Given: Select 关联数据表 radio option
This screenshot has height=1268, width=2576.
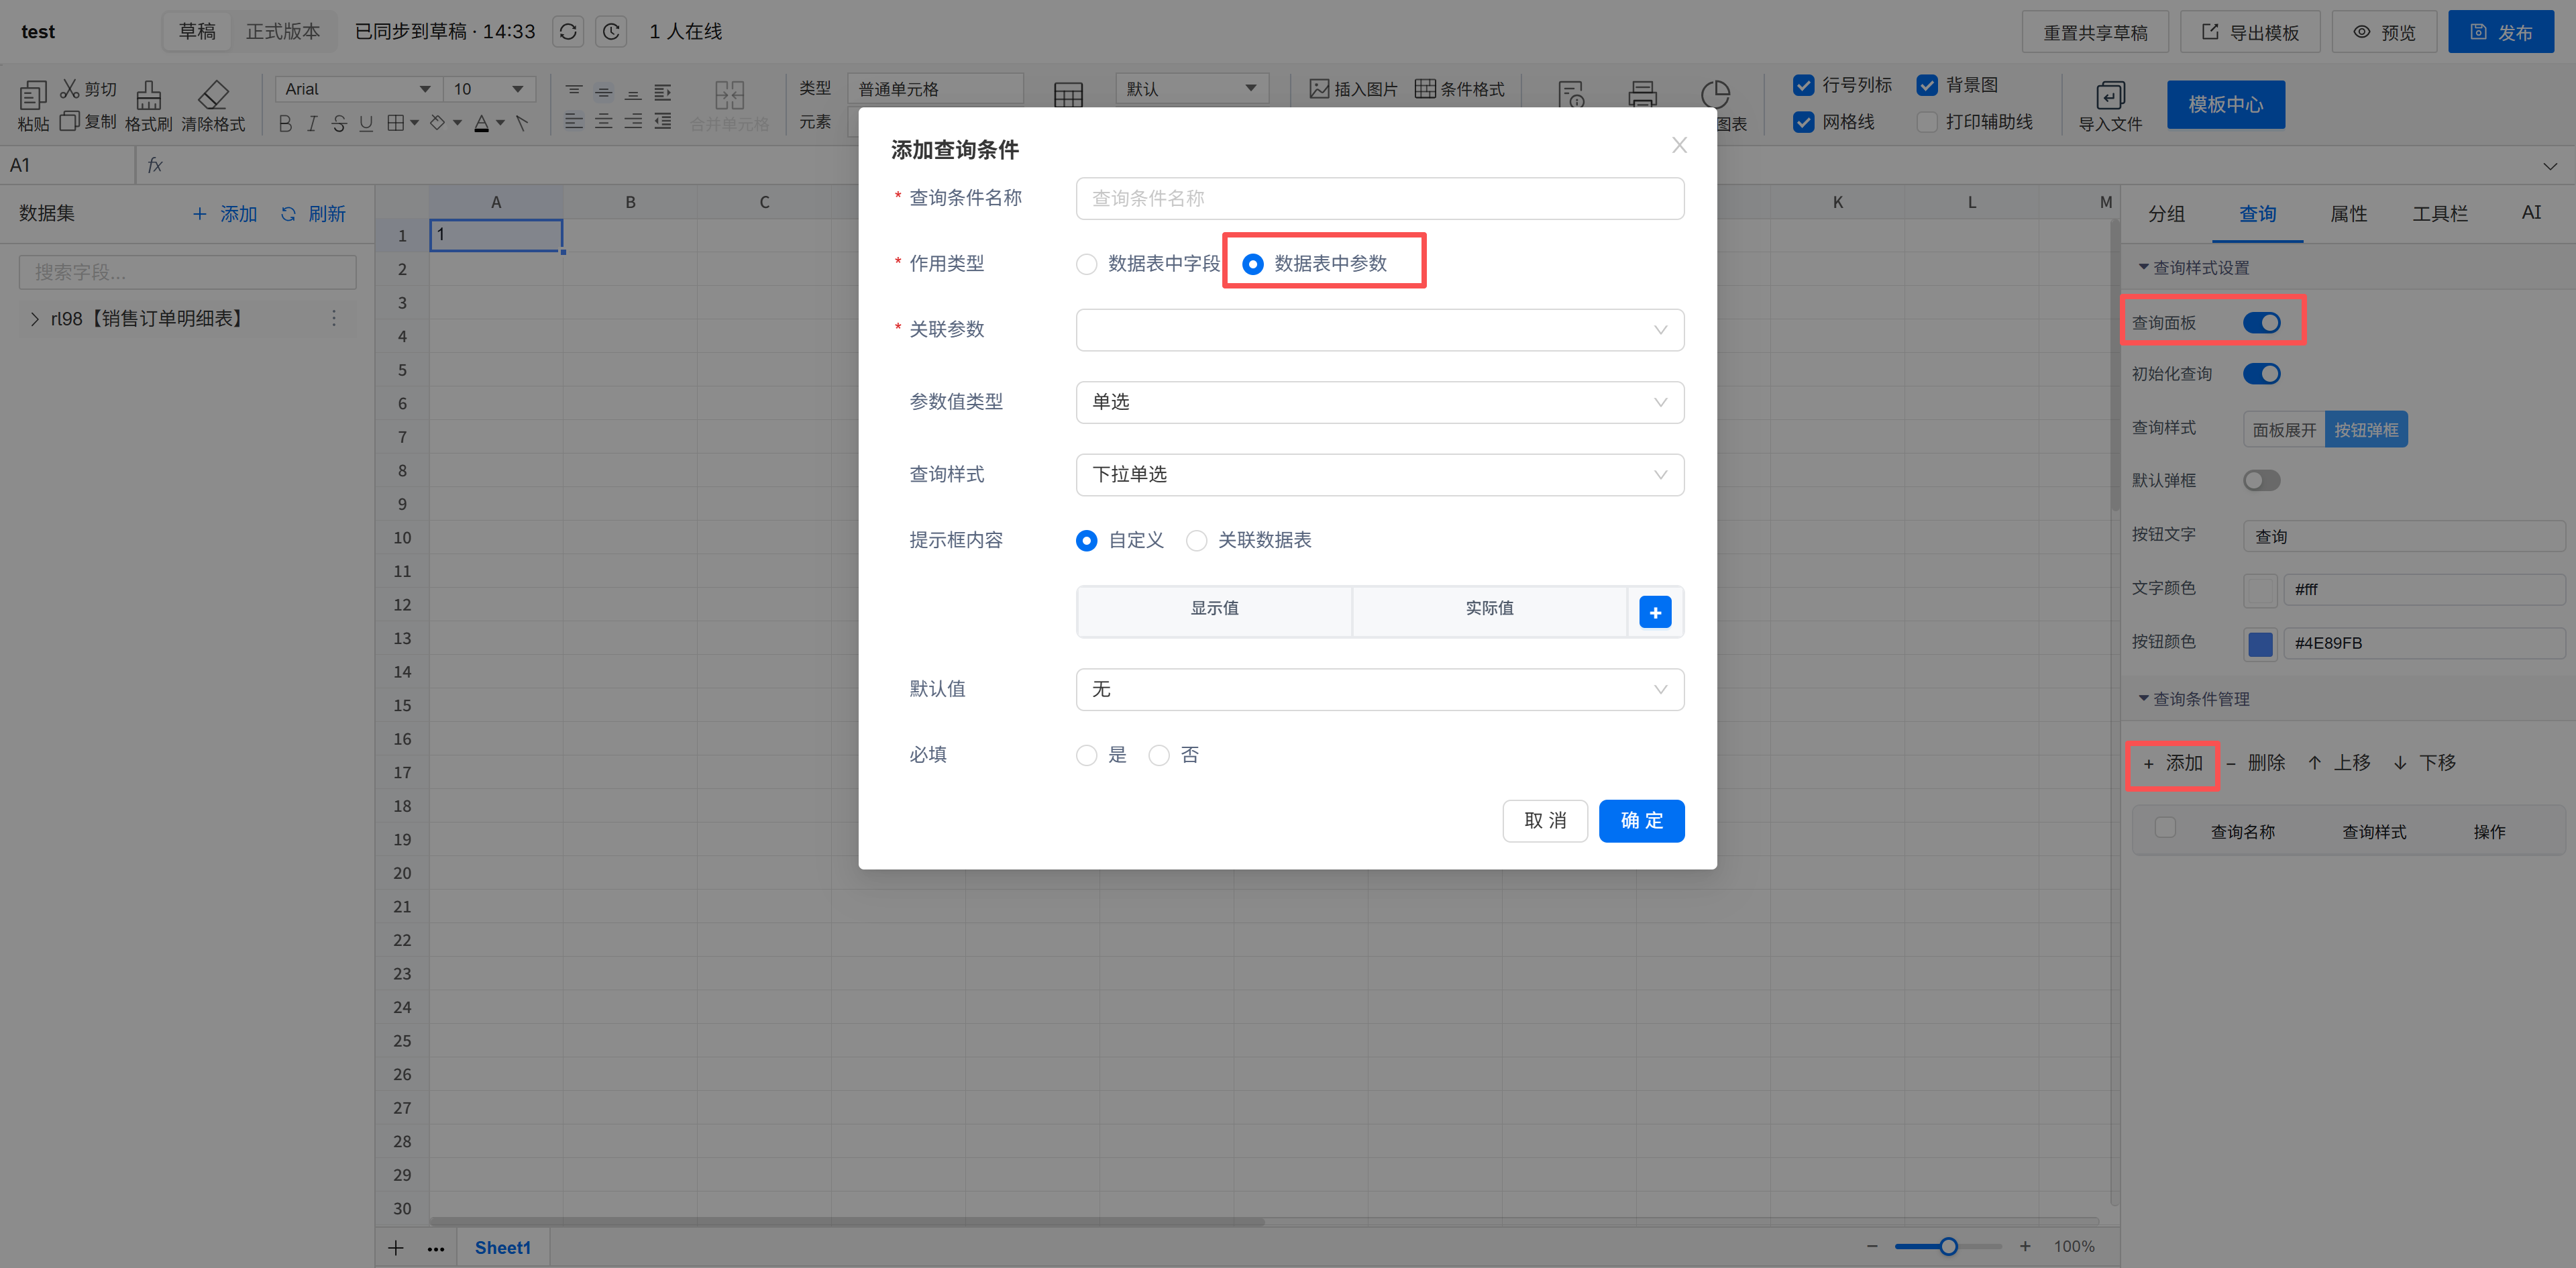Looking at the screenshot, I should click(x=1196, y=541).
